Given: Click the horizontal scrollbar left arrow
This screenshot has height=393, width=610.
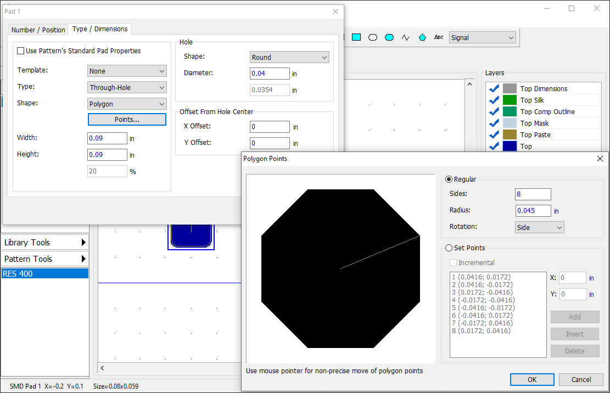Looking at the screenshot, I should (102, 368).
